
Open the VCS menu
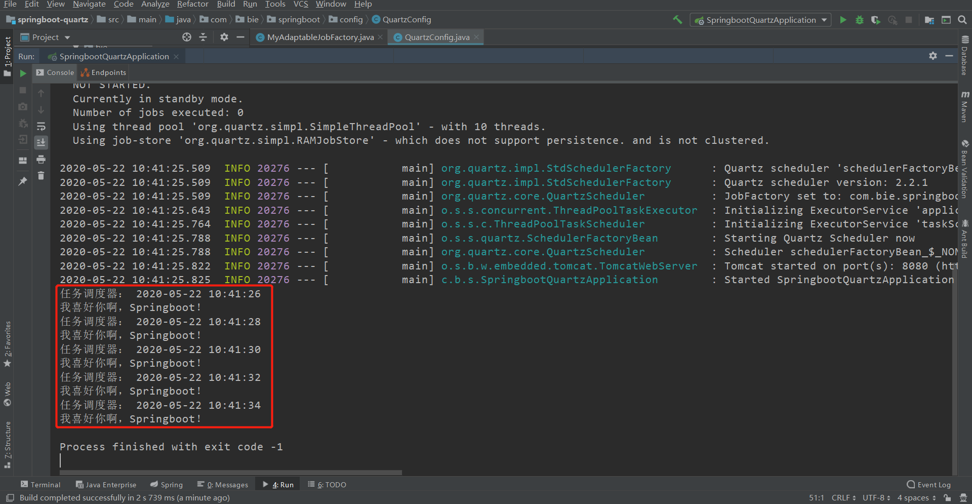[301, 4]
